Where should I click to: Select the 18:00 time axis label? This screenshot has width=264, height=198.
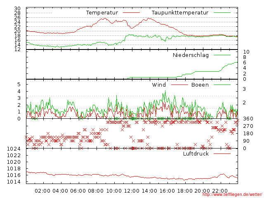tap(185, 191)
